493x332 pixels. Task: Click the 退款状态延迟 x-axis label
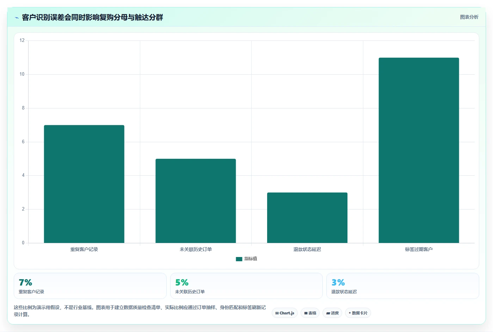tap(307, 249)
